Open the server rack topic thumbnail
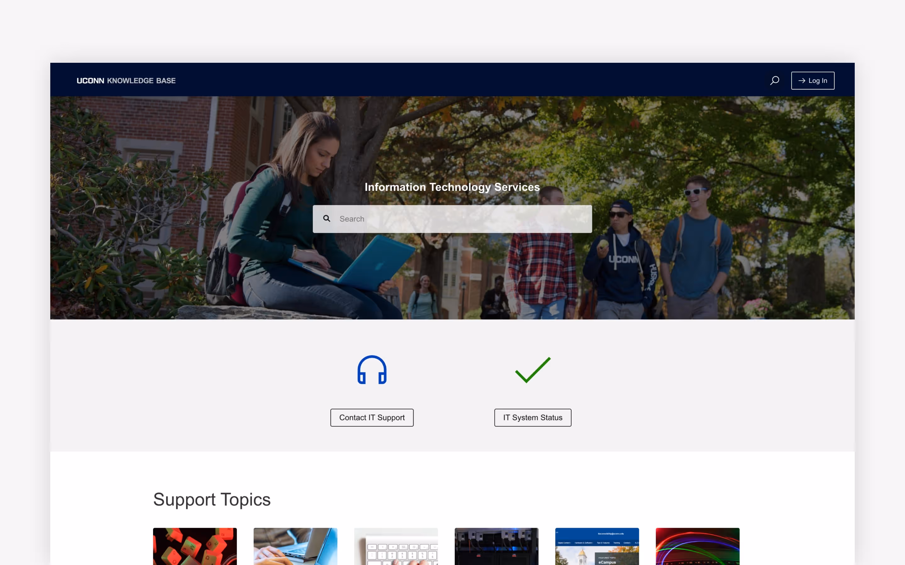905x565 pixels. point(496,546)
